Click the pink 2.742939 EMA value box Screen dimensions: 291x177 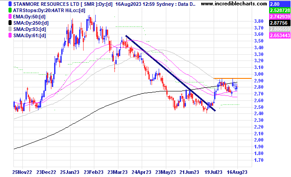280,17
